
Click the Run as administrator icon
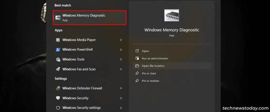point(137,58)
